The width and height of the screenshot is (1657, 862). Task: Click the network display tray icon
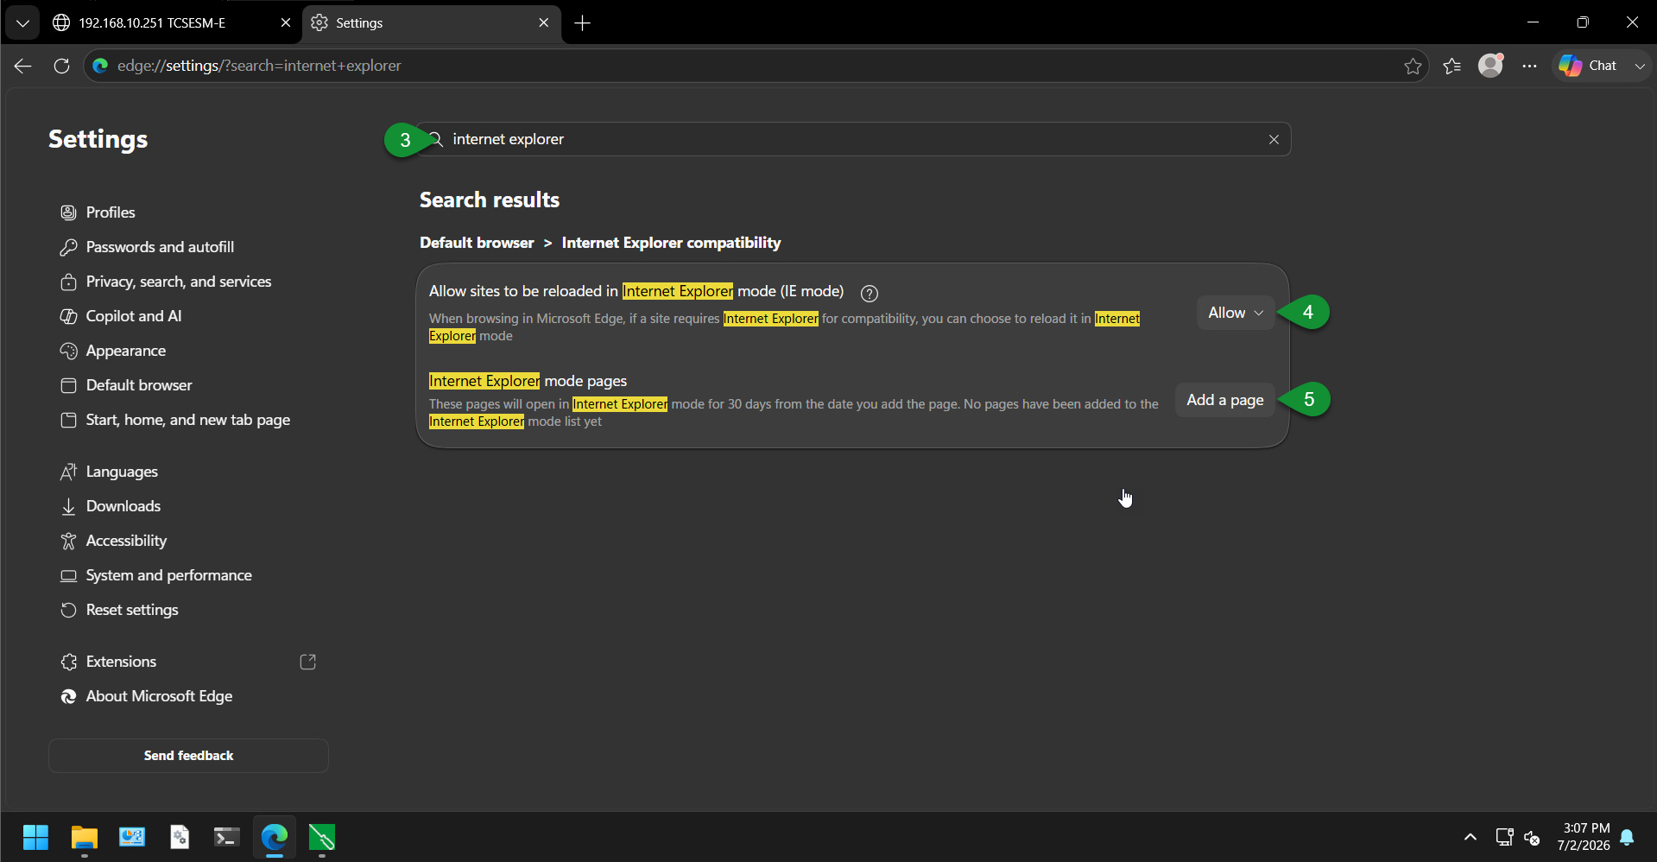click(x=1505, y=837)
